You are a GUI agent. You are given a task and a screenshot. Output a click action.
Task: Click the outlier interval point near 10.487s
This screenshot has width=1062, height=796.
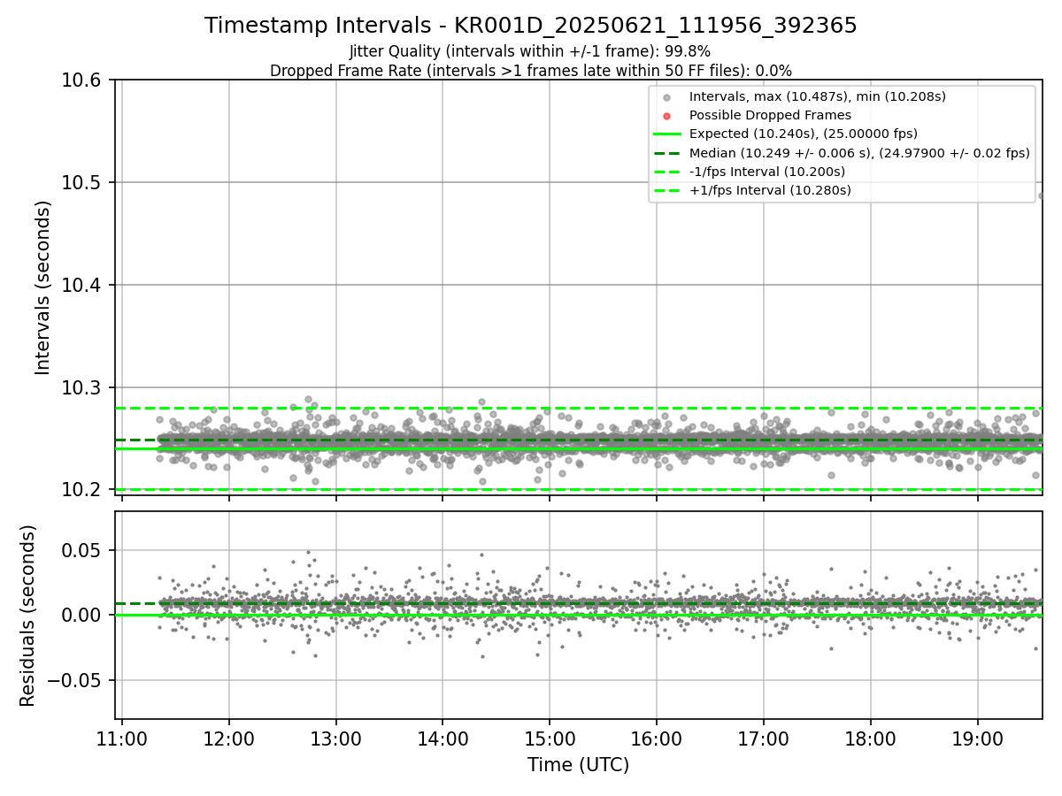(x=1041, y=196)
